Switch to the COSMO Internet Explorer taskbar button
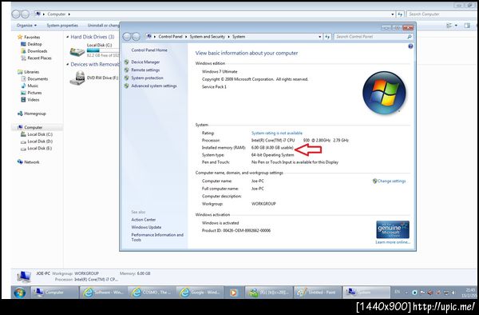479x315 pixels. [151, 293]
